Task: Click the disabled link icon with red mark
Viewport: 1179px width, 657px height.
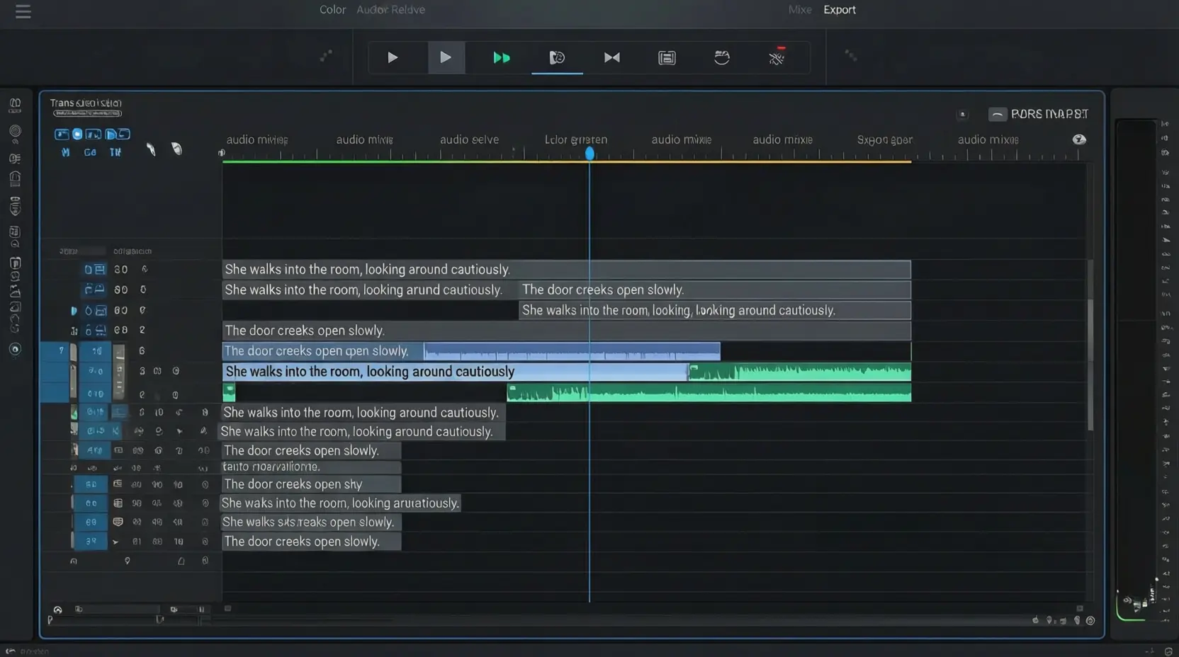Action: click(777, 57)
